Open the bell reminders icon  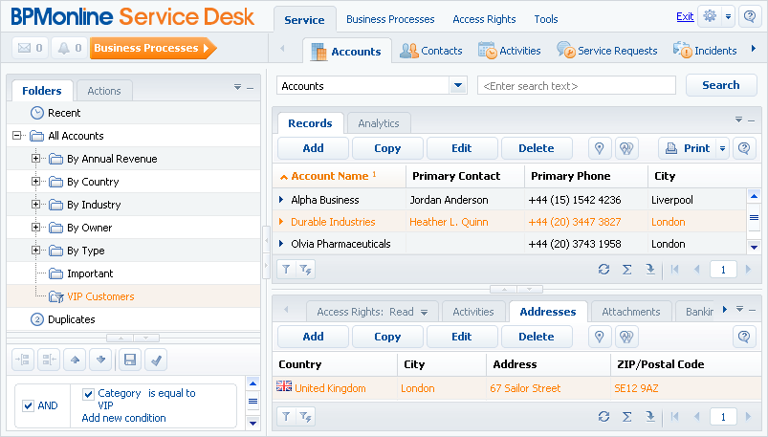[64, 48]
